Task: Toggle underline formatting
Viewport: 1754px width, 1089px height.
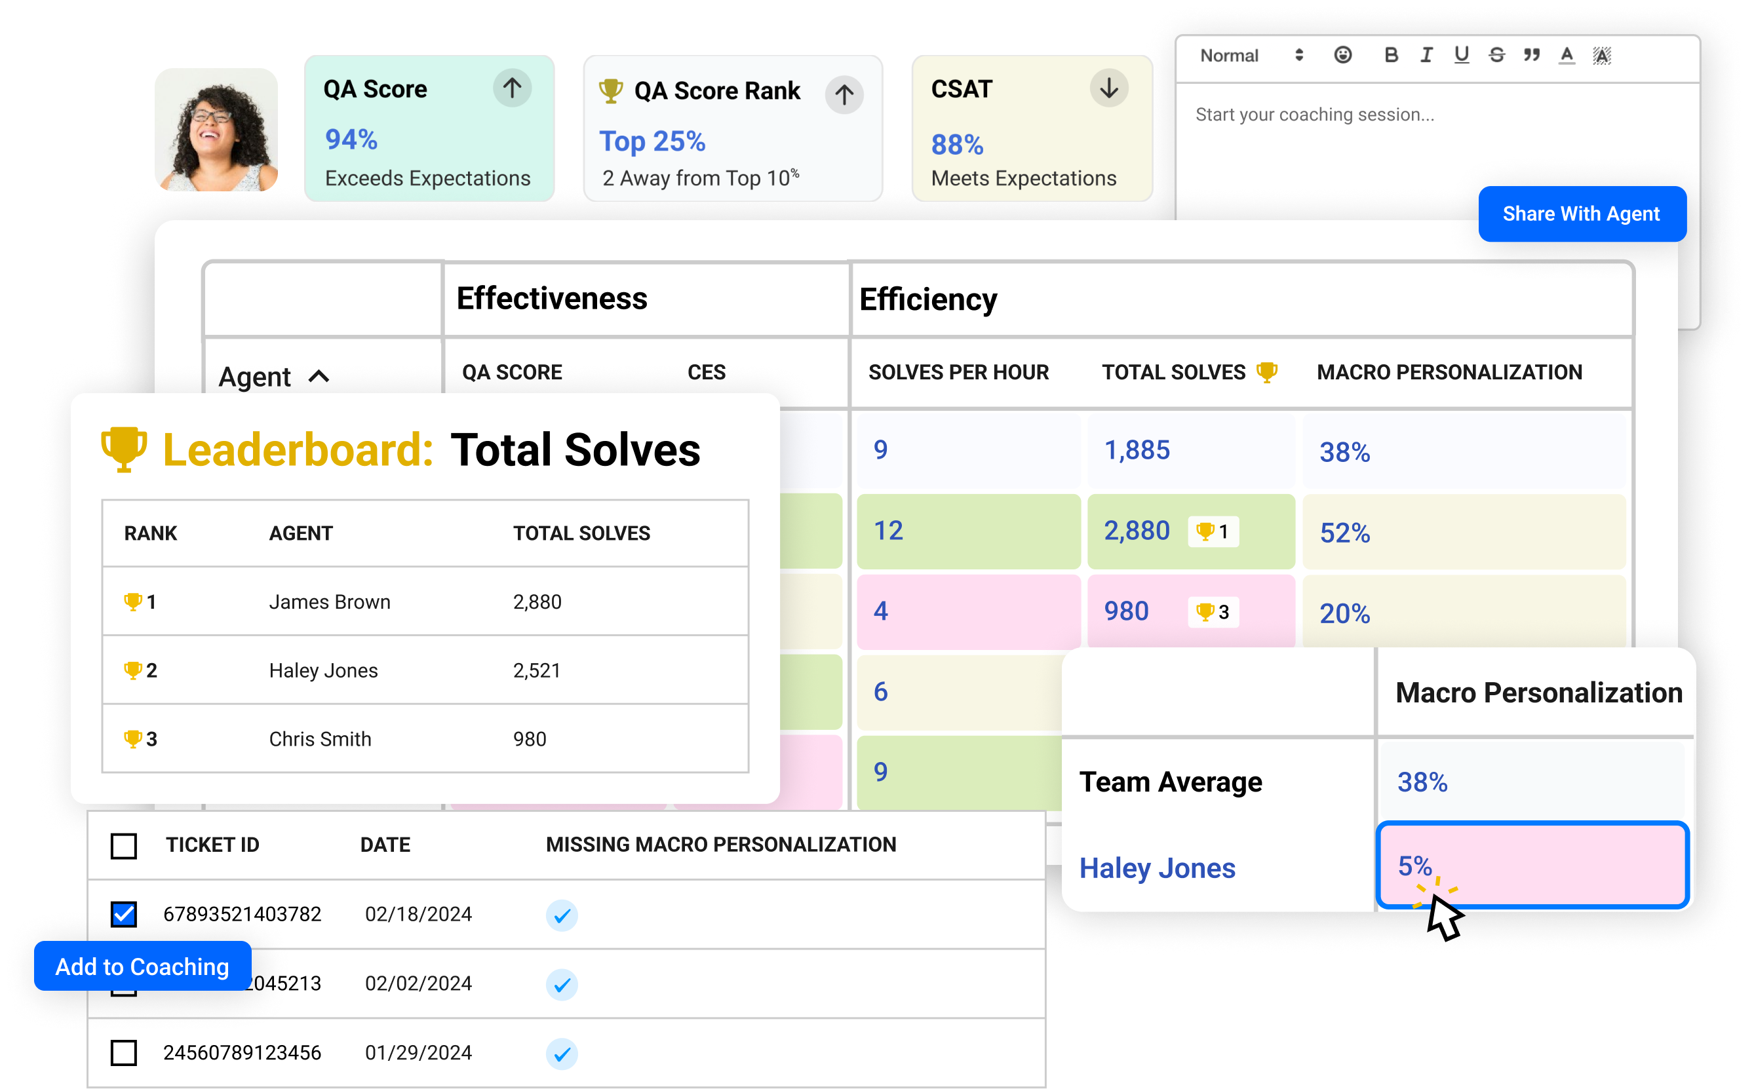Action: 1461,56
